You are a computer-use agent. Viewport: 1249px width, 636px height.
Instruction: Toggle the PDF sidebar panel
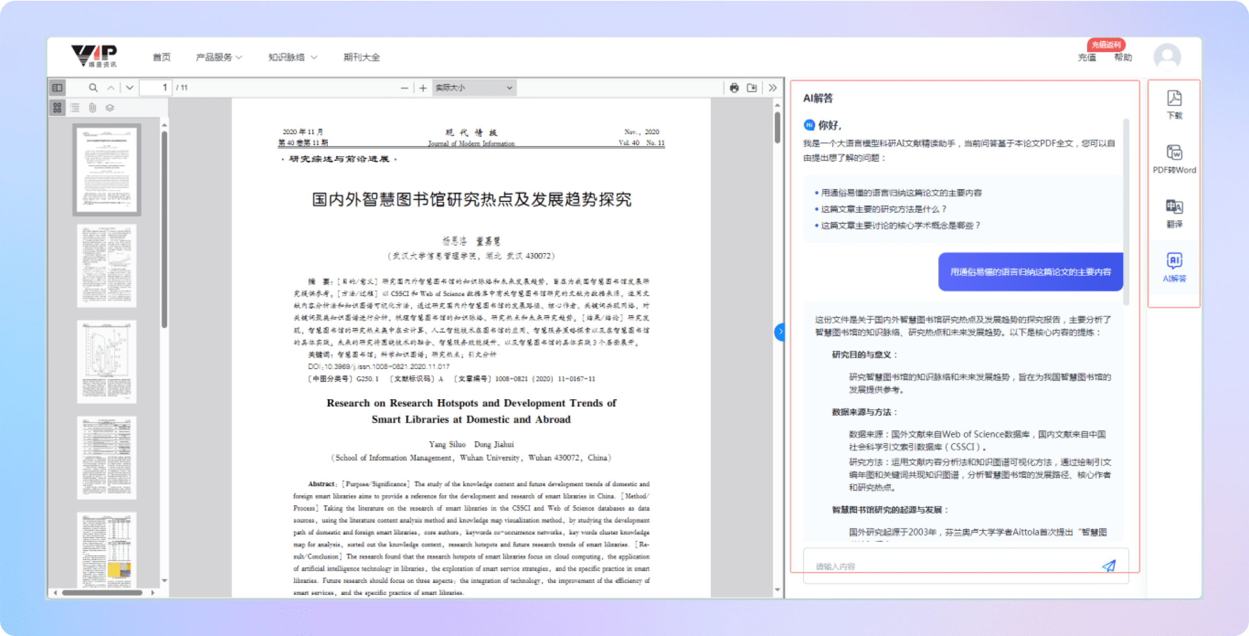(57, 88)
